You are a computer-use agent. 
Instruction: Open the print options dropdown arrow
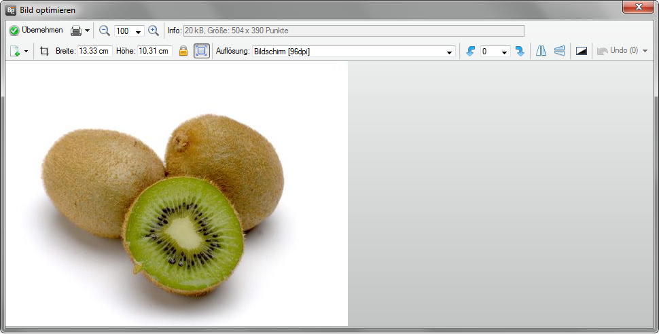[87, 31]
